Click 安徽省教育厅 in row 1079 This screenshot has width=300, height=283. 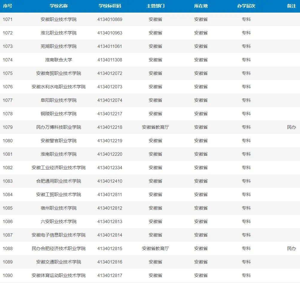coord(155,127)
